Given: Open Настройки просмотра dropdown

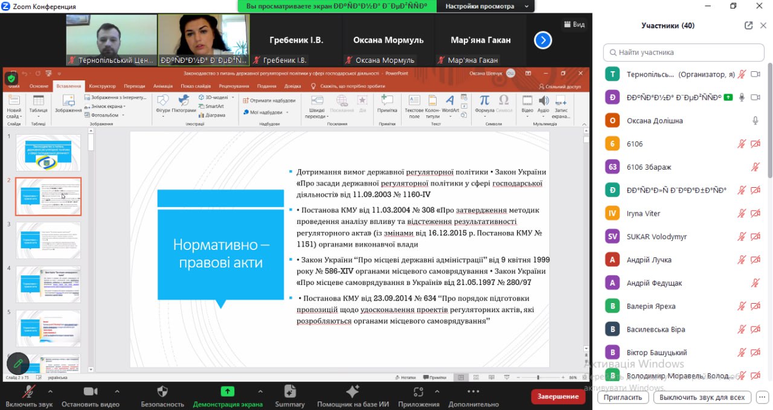Looking at the screenshot, I should (486, 7).
